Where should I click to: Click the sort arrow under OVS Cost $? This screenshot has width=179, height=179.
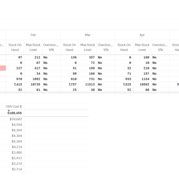point(9,111)
